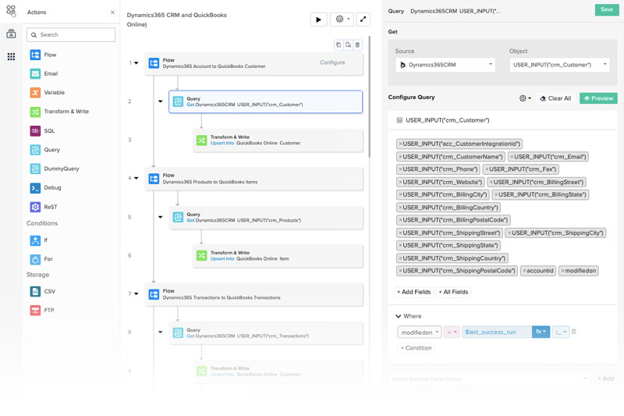Click the Preview button
The height and width of the screenshot is (416, 624).
(598, 98)
